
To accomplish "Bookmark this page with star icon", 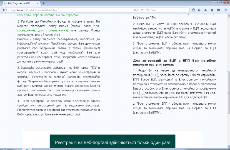I will click(x=194, y=10).
